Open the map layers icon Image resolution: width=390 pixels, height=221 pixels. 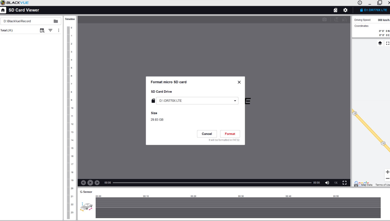click(x=380, y=43)
